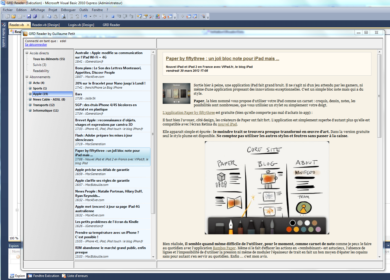Open the Déboguer menu
Screen dimensions: 390x280
click(x=68, y=10)
